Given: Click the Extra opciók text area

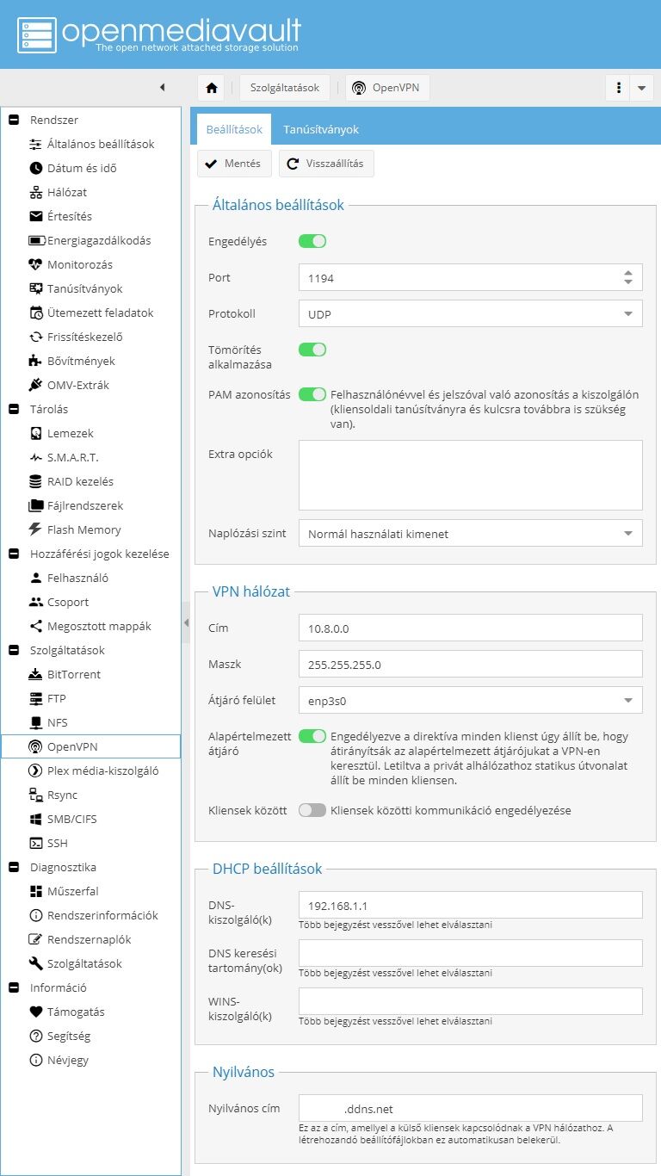Looking at the screenshot, I should [x=470, y=475].
